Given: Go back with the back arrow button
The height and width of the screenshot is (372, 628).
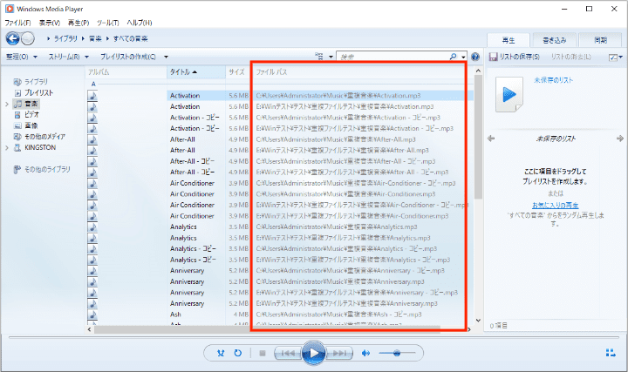Looking at the screenshot, I should tap(12, 38).
